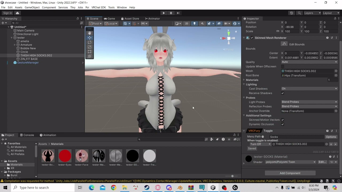Toggle Hierarchy panel lock

78,18
